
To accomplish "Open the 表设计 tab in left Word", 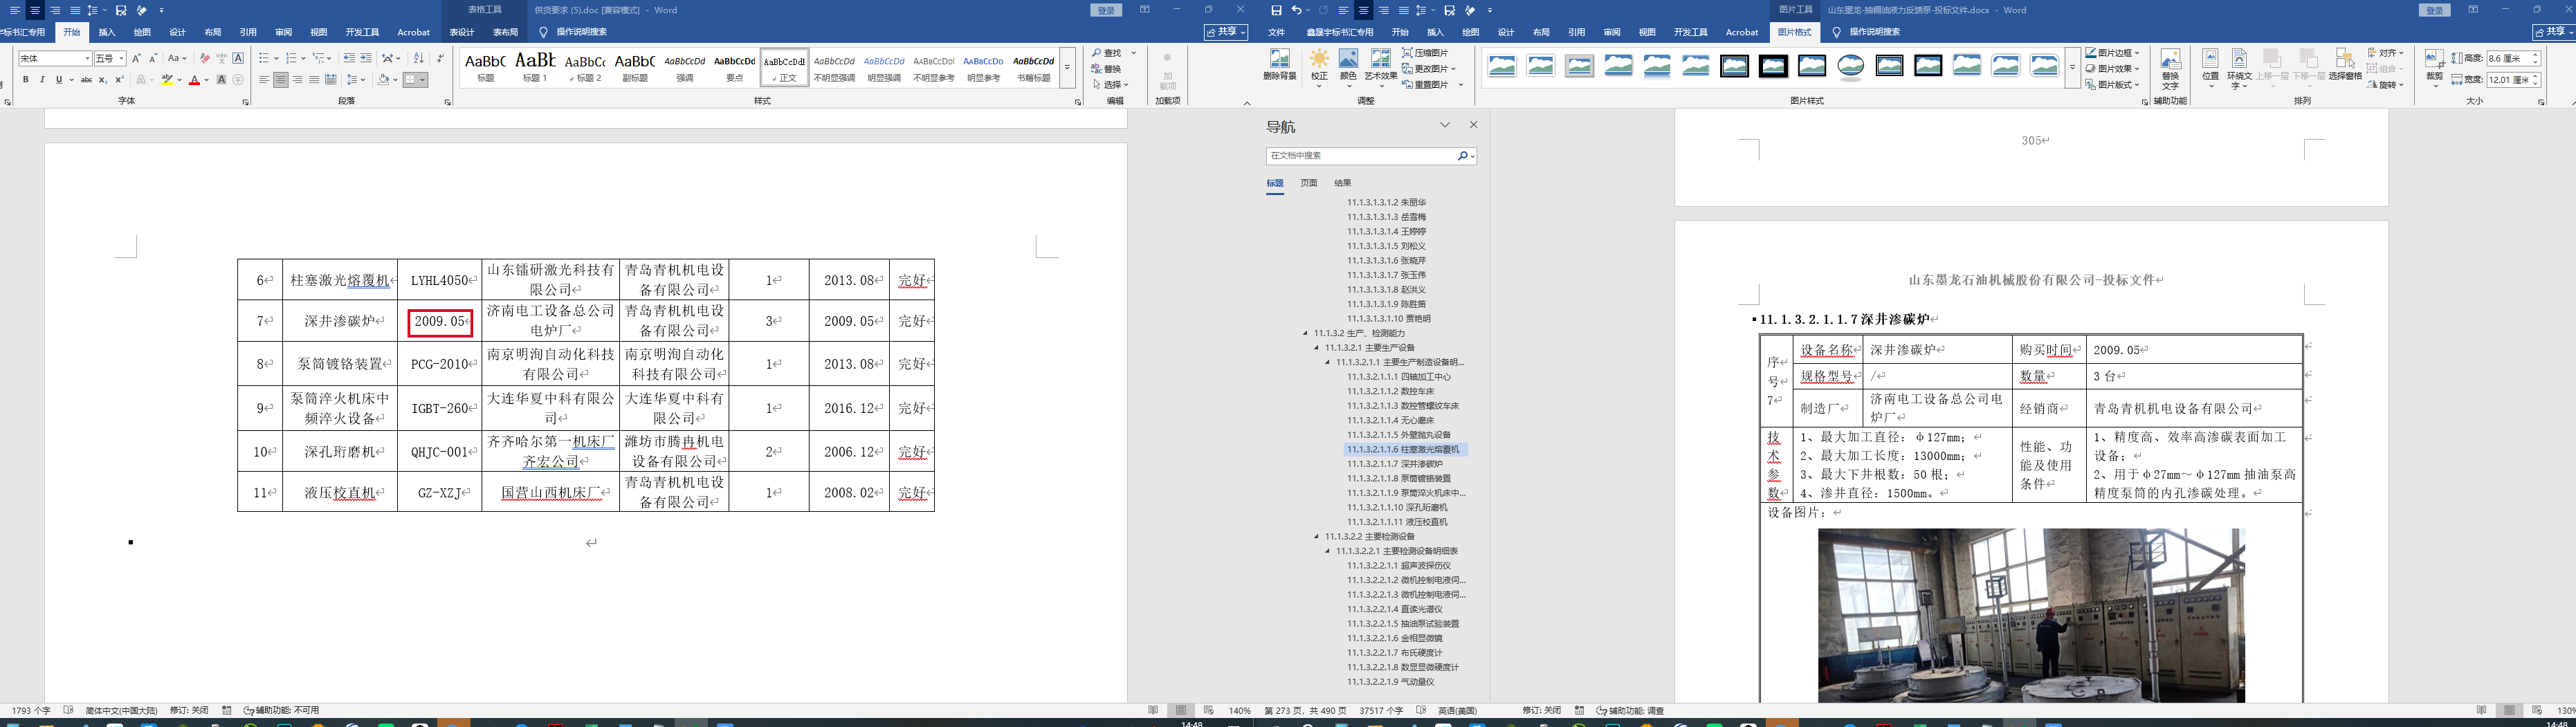I will point(461,32).
